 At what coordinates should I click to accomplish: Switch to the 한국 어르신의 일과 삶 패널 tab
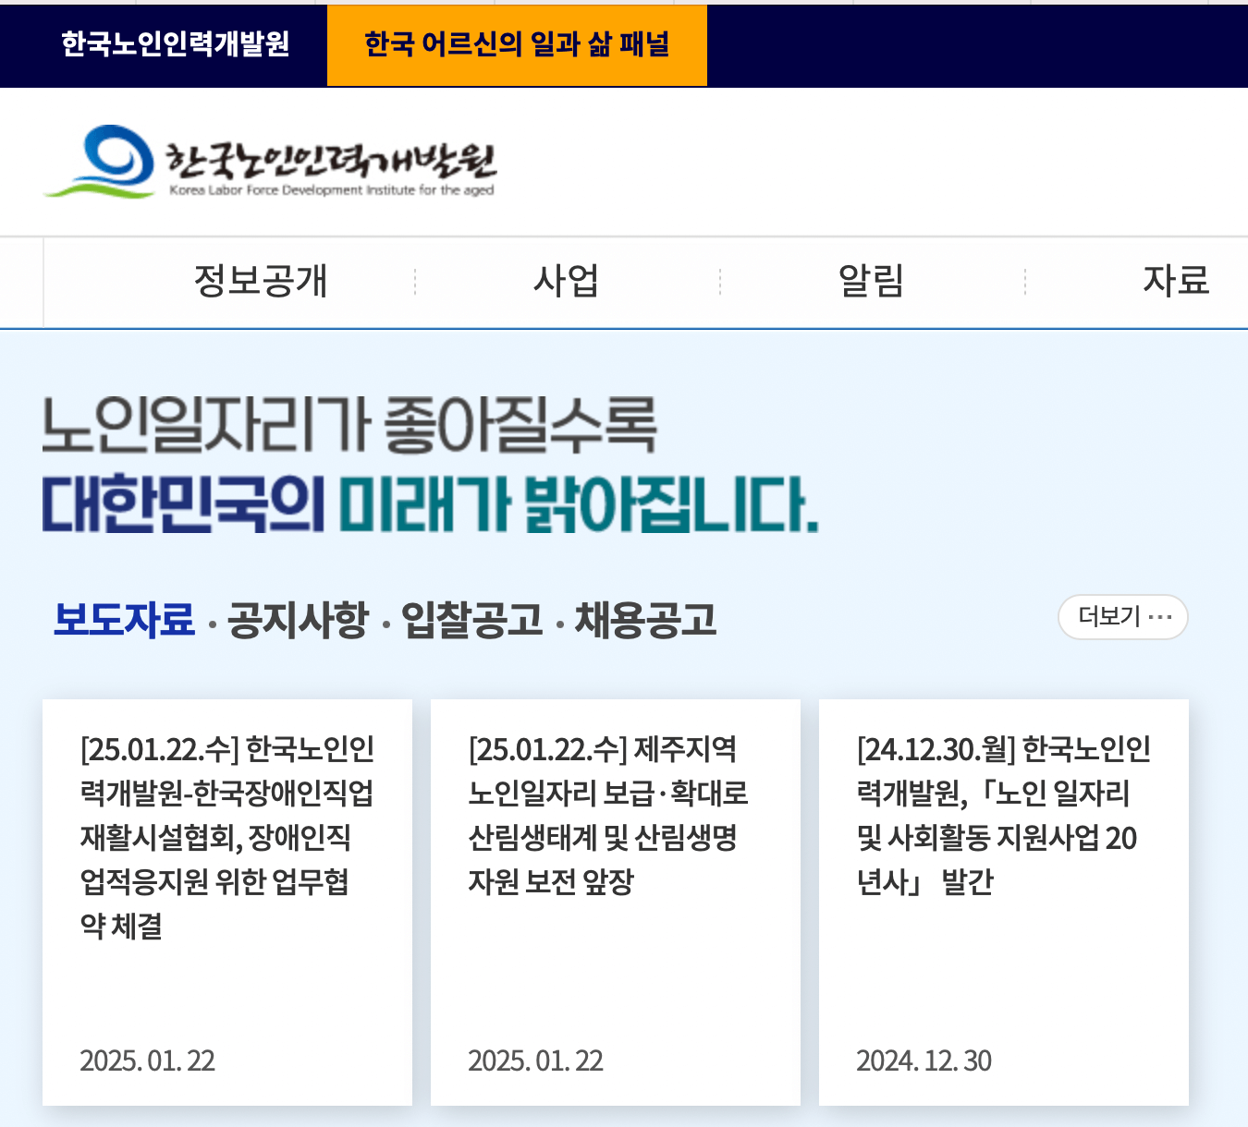coord(517,43)
